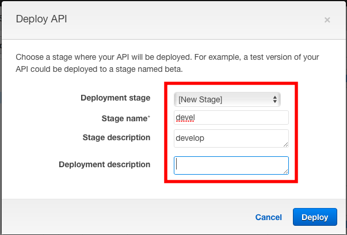This screenshot has width=347, height=235.
Task: Click the Stage name label
Action: click(x=125, y=118)
